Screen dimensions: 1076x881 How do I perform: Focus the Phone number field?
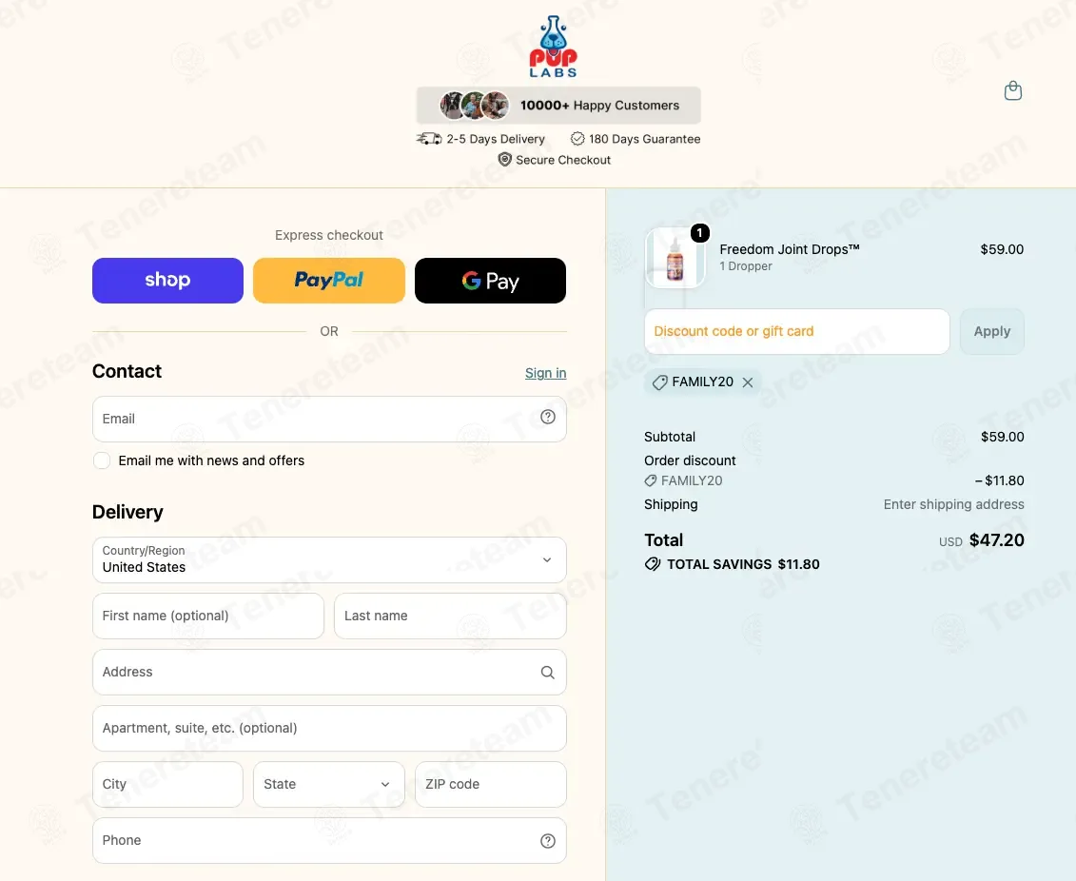pos(329,840)
